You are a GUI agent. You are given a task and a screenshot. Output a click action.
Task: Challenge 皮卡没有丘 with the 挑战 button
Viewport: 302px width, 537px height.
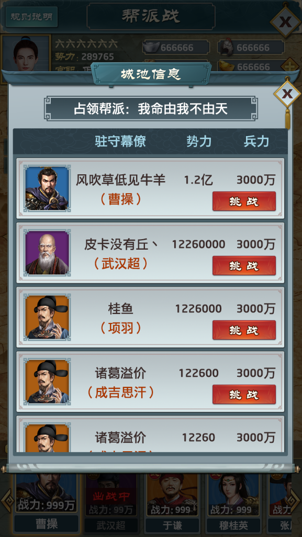point(244,266)
